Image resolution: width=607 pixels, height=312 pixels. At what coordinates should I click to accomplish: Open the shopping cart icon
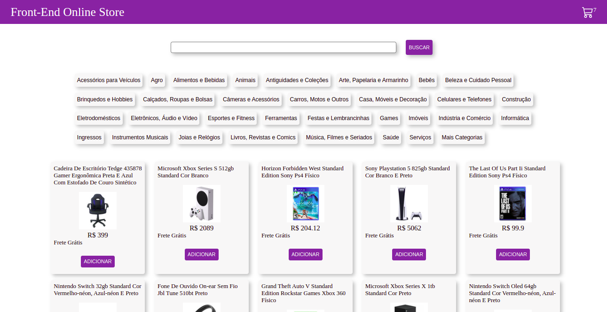point(587,12)
